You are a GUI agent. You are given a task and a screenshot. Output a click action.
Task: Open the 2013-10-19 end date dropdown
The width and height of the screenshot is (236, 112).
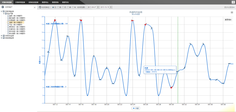point(111,7)
